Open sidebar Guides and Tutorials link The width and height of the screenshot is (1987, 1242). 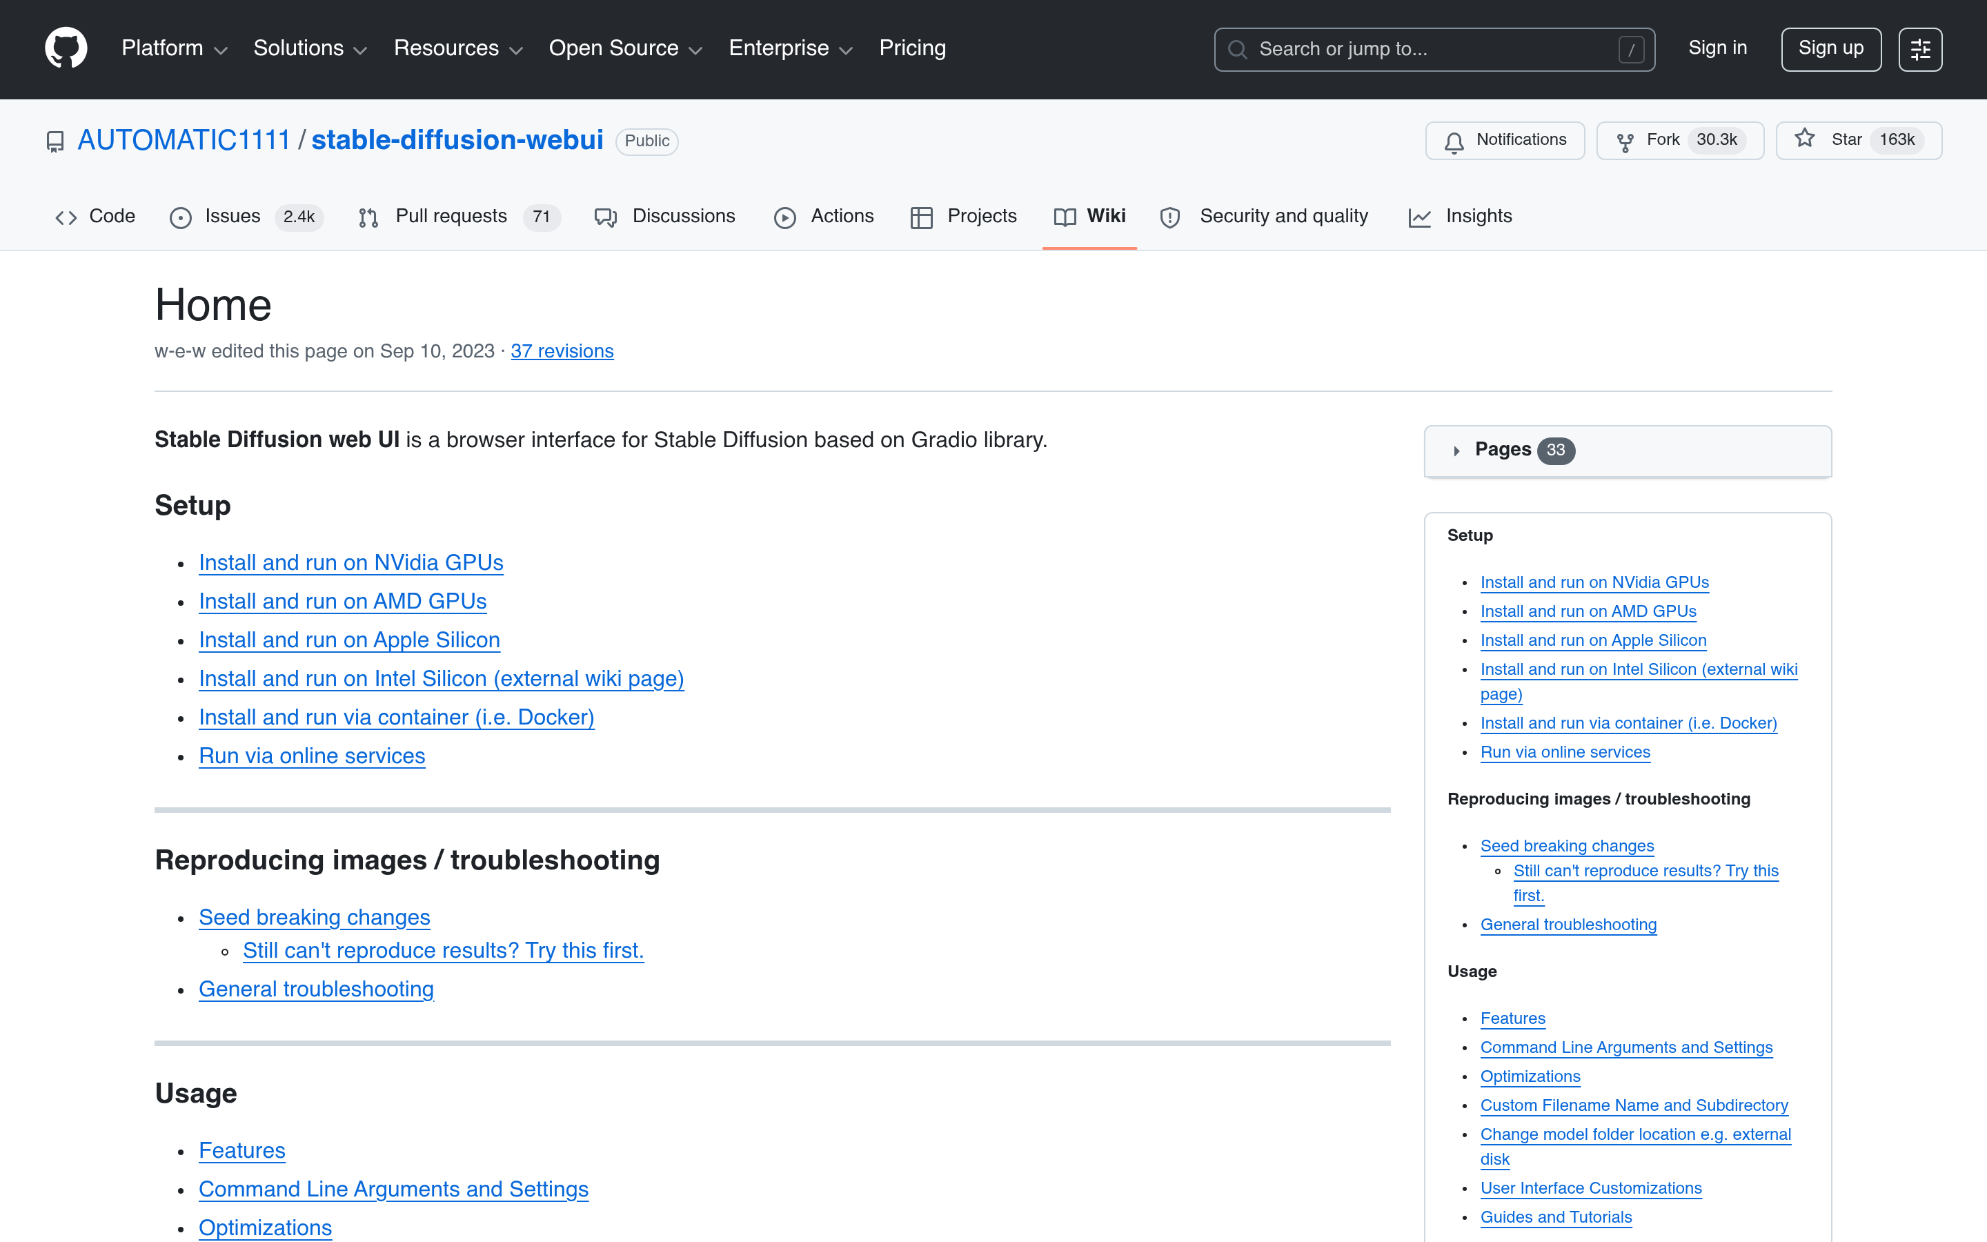pos(1556,1217)
